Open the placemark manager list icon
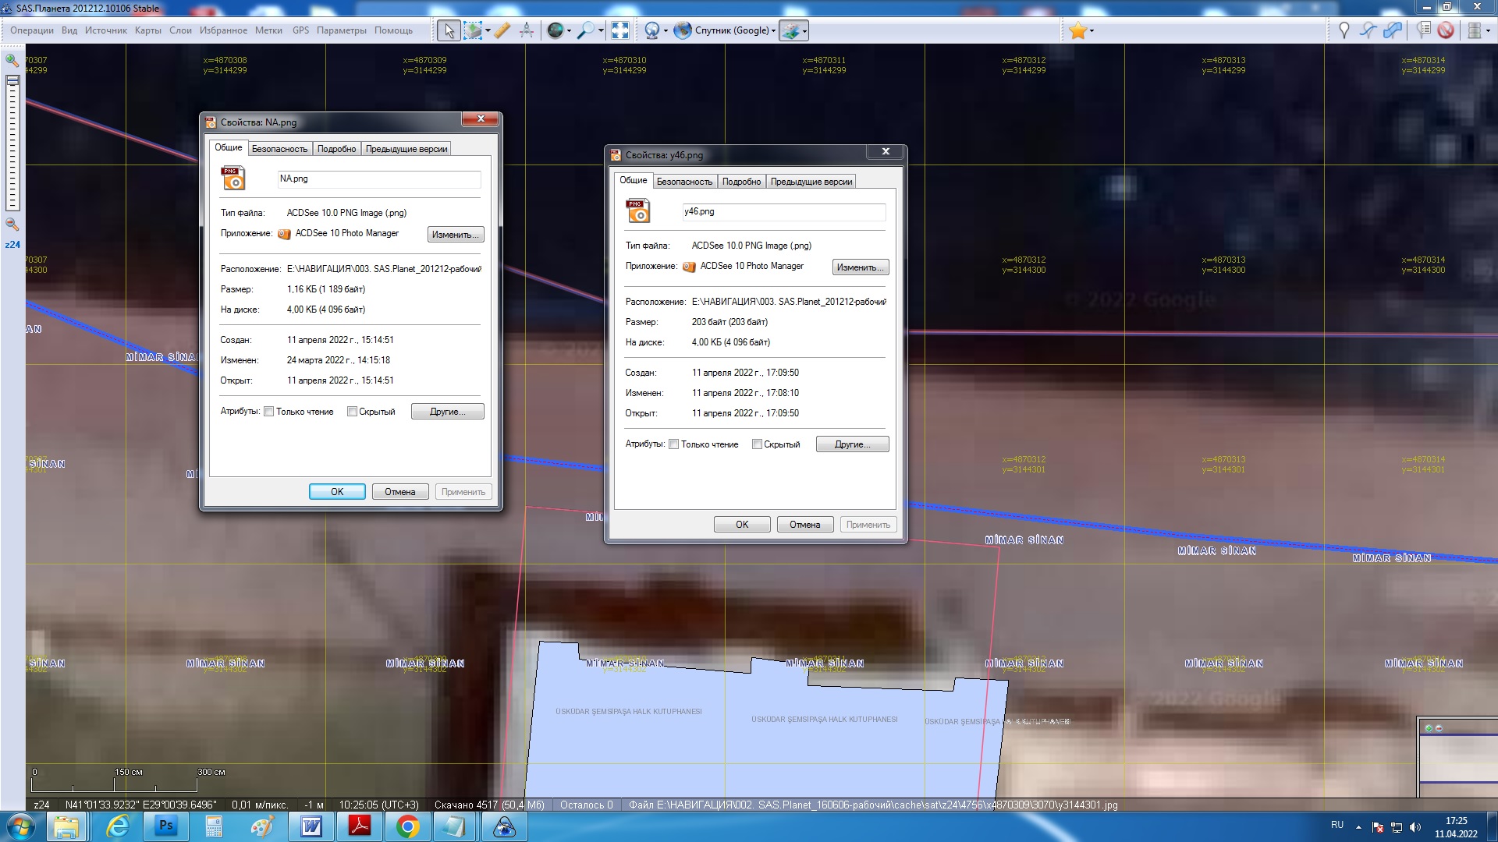Image resolution: width=1498 pixels, height=842 pixels. [x=1424, y=30]
